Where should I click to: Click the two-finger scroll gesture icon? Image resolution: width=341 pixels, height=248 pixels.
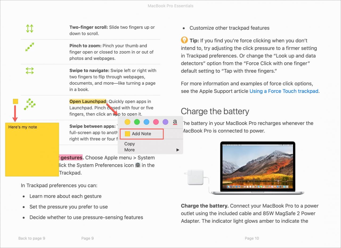coord(30,28)
